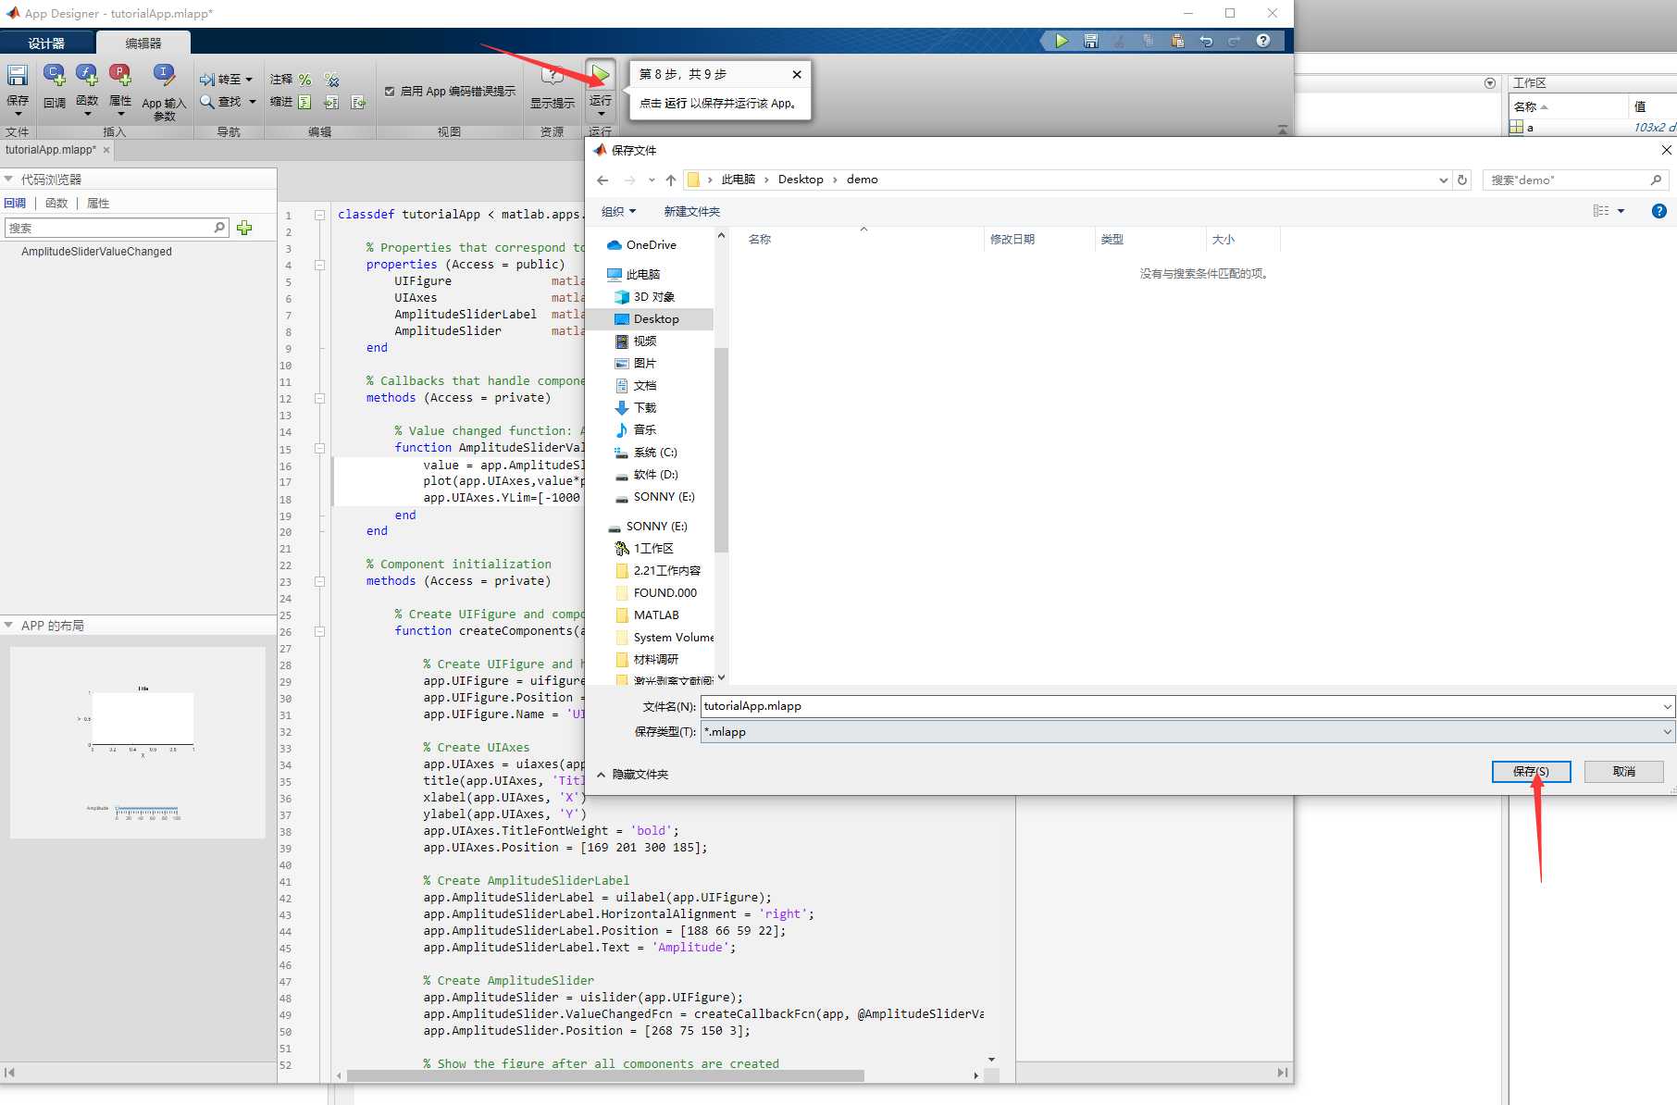Click the 注释 percent comment icon

tap(305, 80)
